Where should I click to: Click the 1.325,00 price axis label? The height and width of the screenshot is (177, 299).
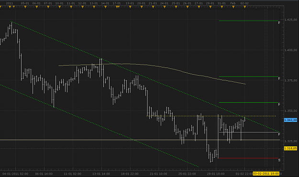click(x=290, y=141)
